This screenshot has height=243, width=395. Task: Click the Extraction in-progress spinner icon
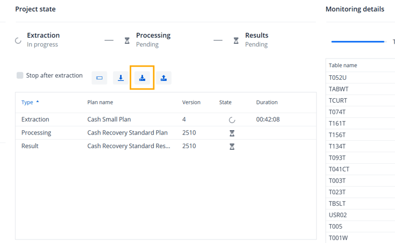18,40
